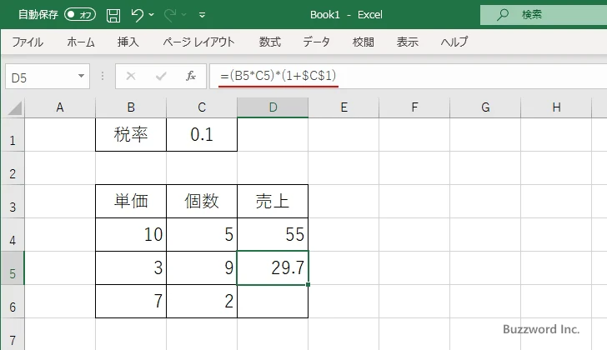Toggle the AutoSave switch
This screenshot has height=350, width=607.
(x=80, y=14)
